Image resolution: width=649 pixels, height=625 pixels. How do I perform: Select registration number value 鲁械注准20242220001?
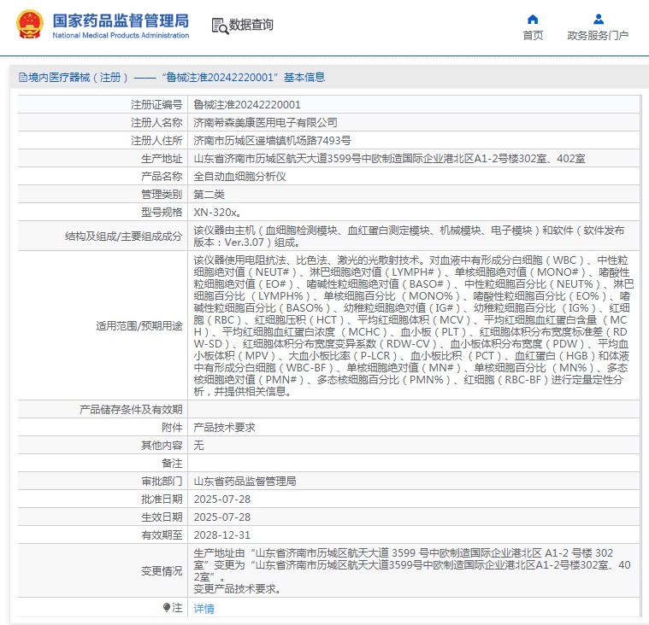click(x=247, y=104)
